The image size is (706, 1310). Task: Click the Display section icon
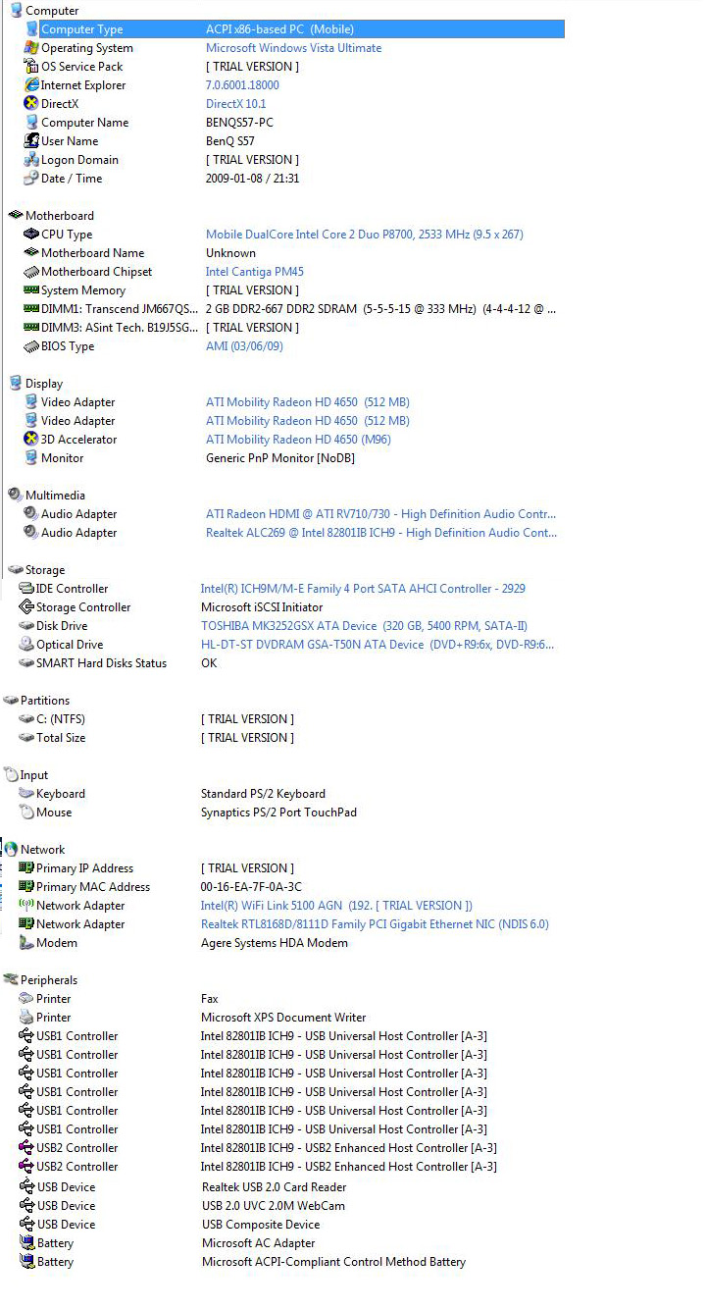tap(15, 384)
